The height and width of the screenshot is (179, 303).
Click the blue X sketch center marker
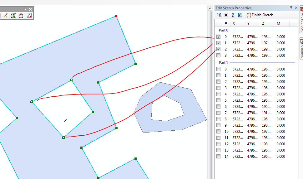(x=65, y=121)
